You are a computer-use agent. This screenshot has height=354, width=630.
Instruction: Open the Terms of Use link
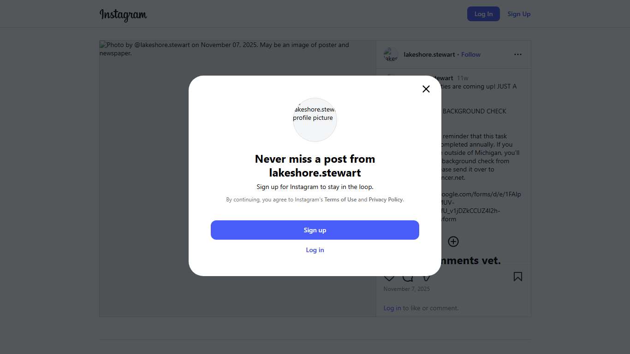pyautogui.click(x=340, y=200)
